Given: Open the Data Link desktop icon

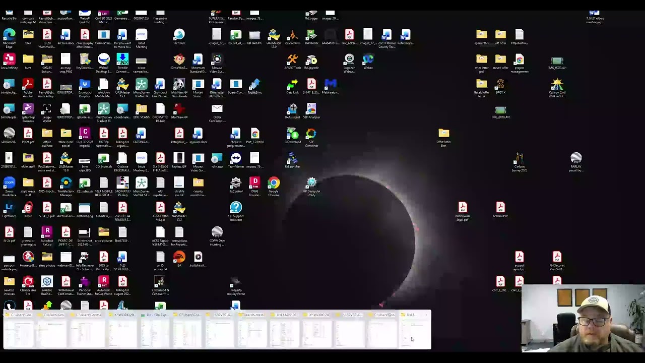Looking at the screenshot, I should [292, 85].
